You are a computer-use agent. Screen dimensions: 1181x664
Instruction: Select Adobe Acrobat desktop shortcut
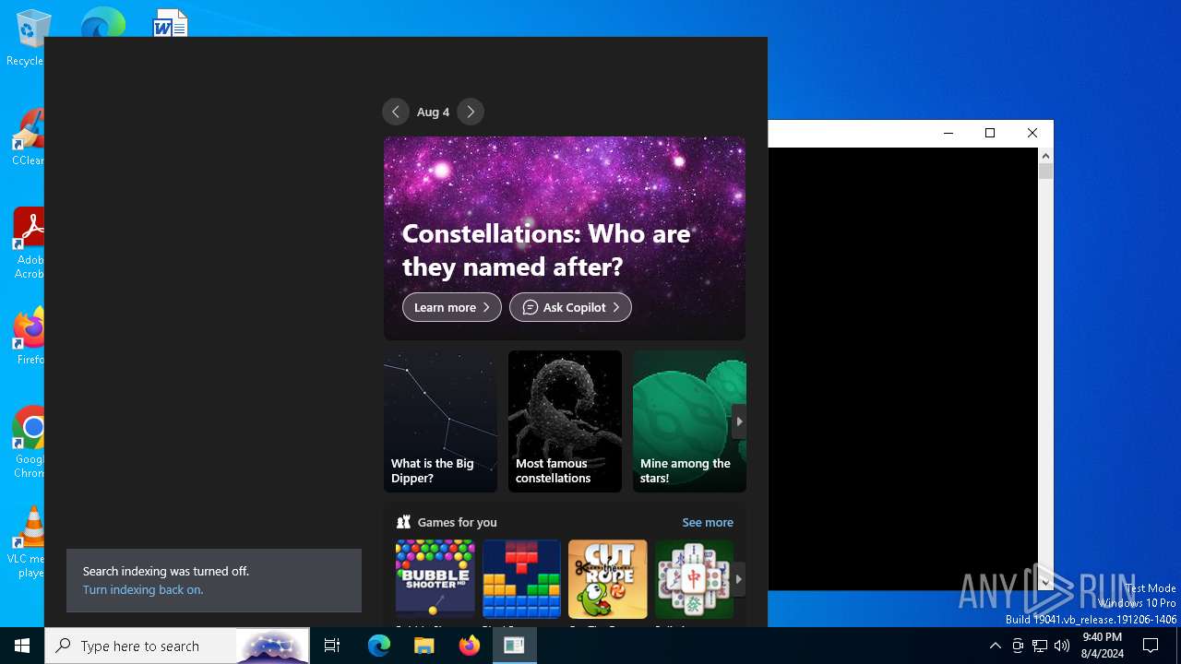28,243
